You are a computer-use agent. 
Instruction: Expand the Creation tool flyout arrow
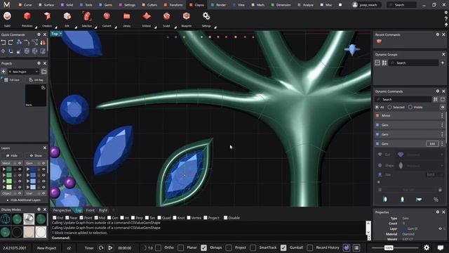click(56, 27)
